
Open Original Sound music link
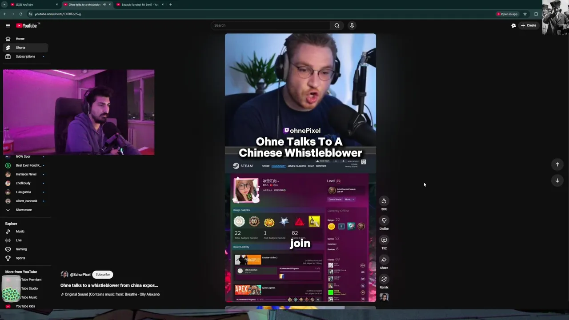pos(110,294)
